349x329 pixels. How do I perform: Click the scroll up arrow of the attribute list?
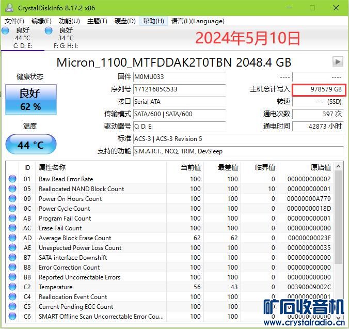[x=339, y=166]
